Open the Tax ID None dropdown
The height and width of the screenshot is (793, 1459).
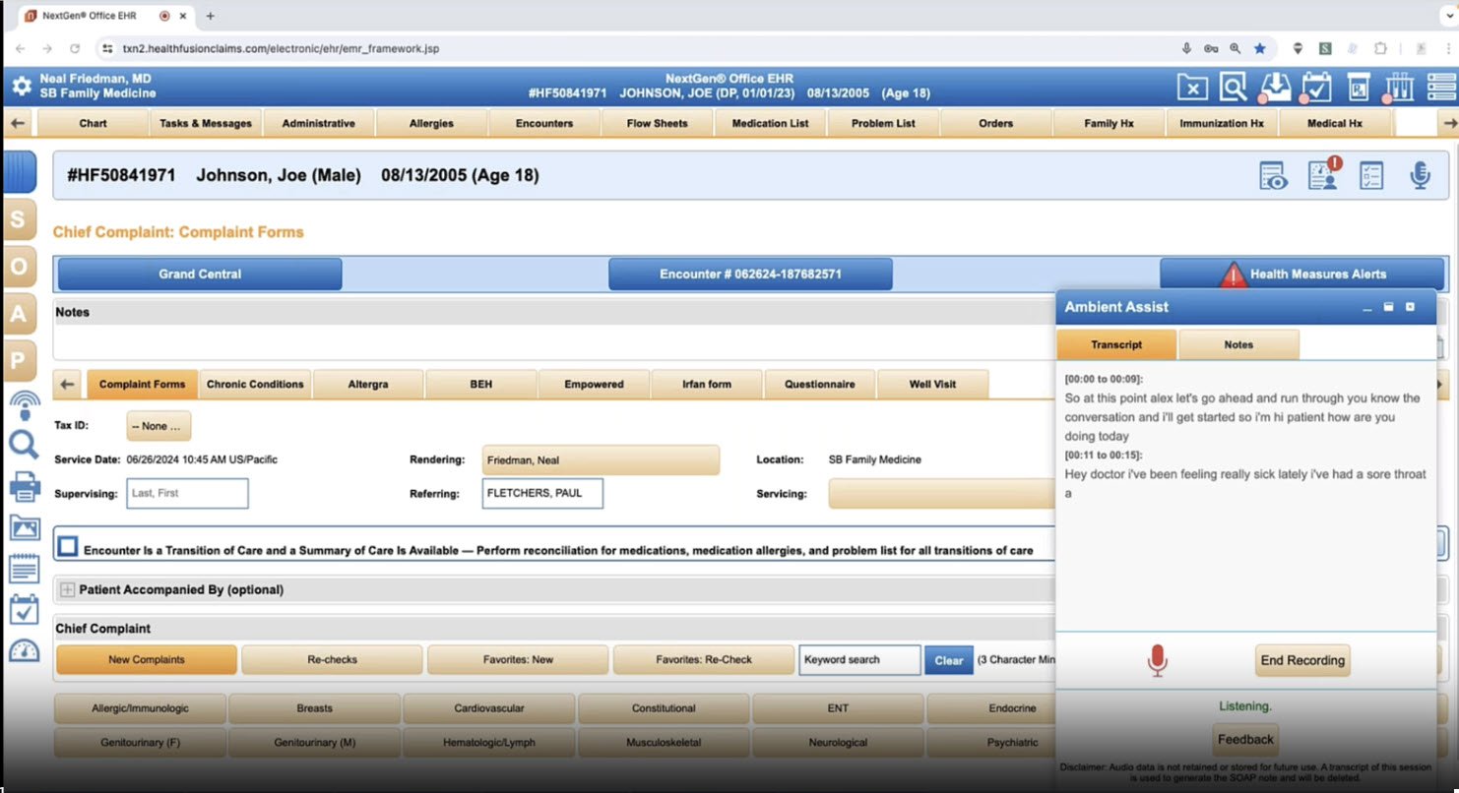(159, 426)
